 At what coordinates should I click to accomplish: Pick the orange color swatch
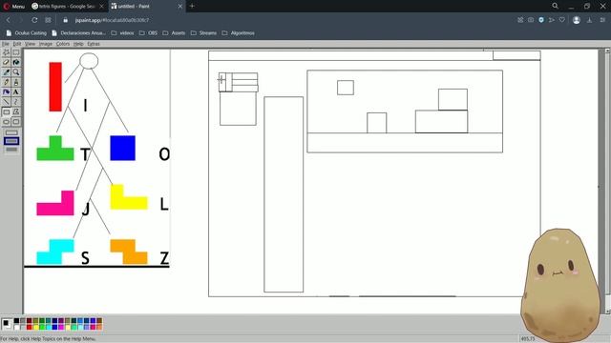[99, 327]
